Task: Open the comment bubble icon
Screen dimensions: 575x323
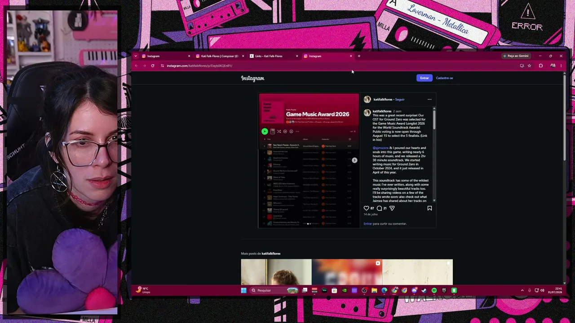Action: 380,208
